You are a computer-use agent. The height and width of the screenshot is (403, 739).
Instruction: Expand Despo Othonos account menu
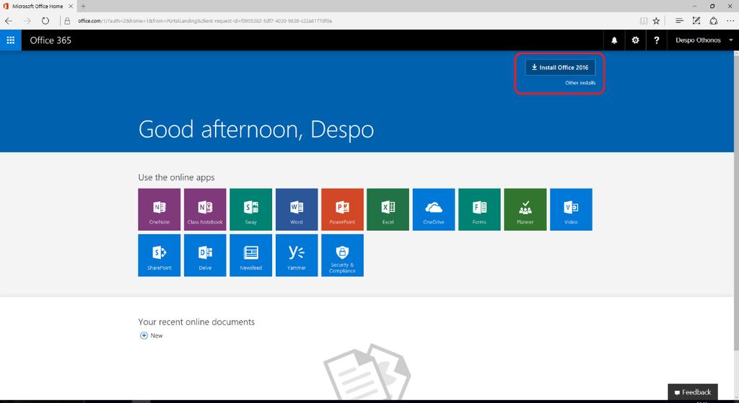[x=704, y=40]
